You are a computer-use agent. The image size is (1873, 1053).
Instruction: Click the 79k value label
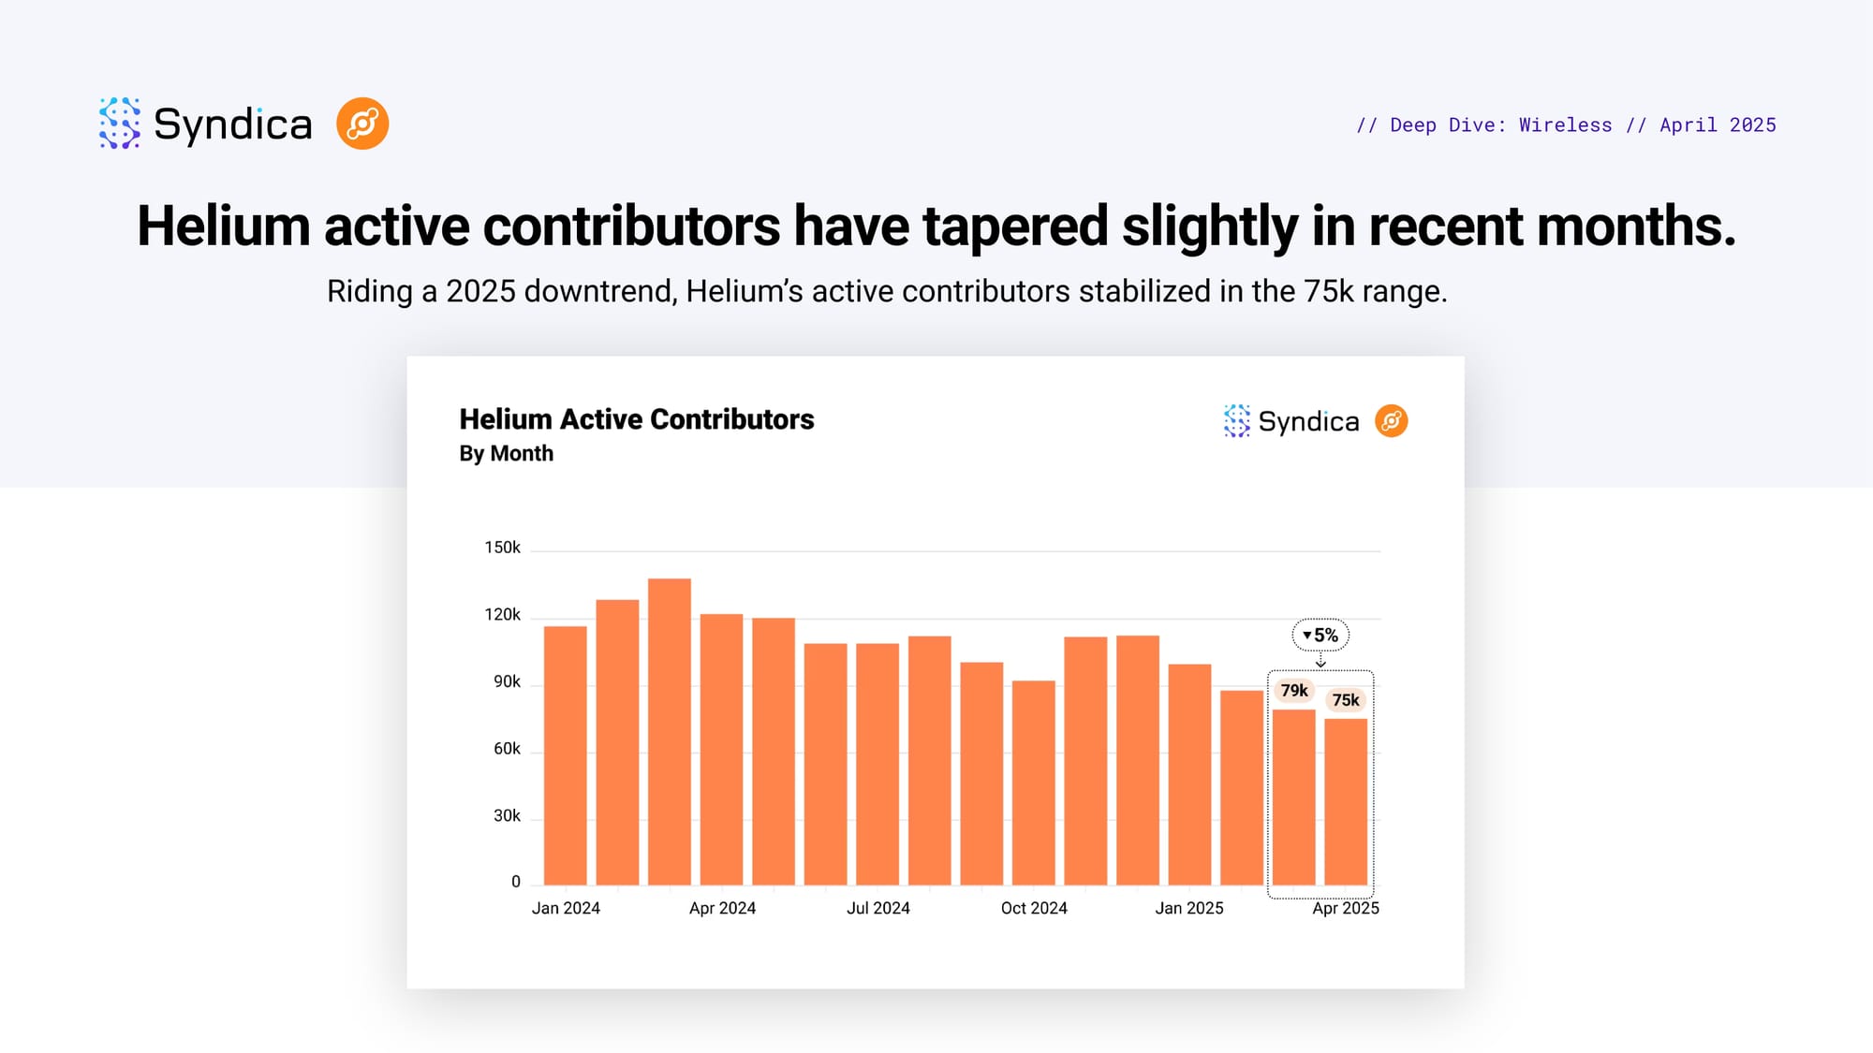point(1293,691)
